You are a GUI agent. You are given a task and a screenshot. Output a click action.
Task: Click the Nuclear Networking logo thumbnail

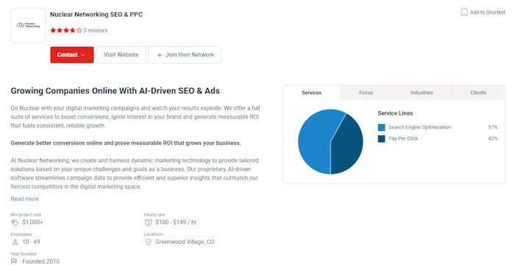pos(28,25)
